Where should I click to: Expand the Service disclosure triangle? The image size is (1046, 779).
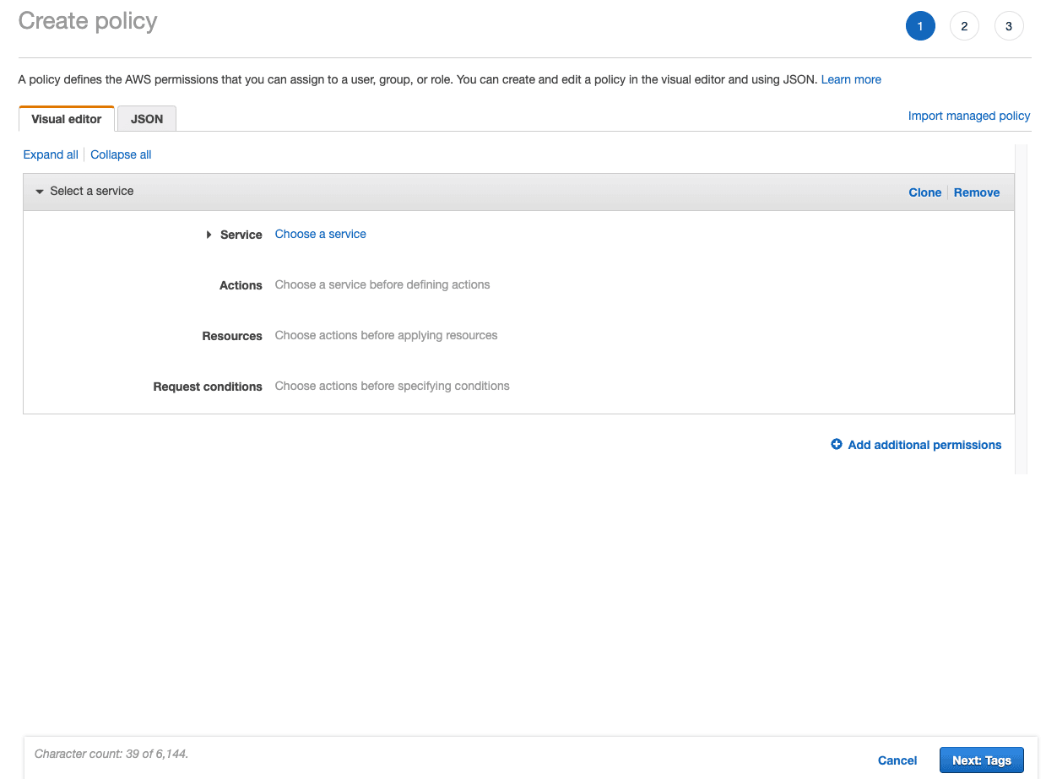pos(209,234)
